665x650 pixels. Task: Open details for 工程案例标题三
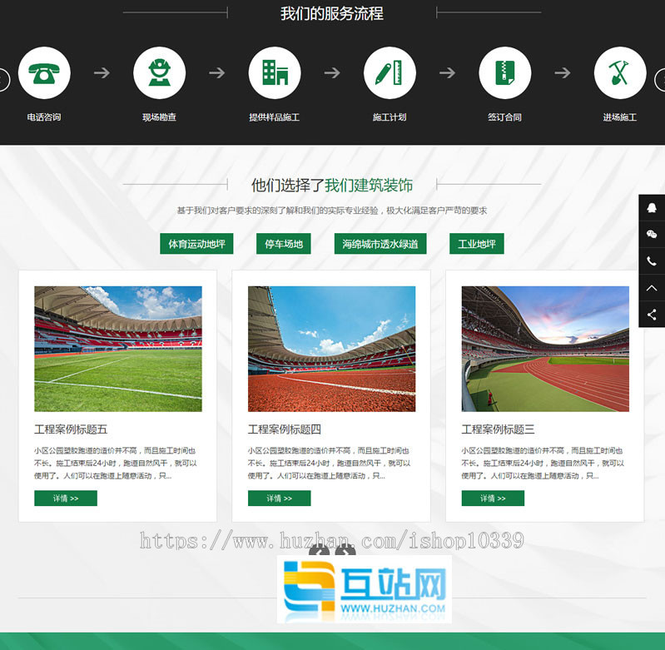[x=493, y=499]
